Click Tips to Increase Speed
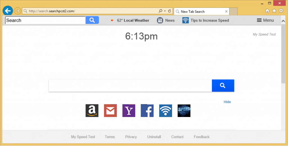The height and width of the screenshot is (147, 288). (x=206, y=20)
